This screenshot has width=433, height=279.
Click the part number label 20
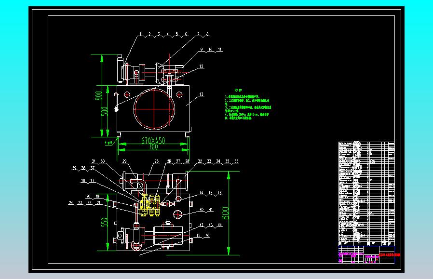[x=88, y=197]
